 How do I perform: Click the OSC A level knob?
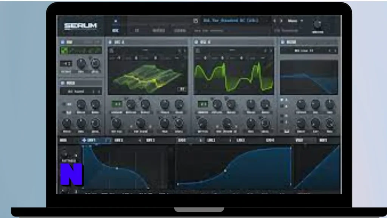pyautogui.click(x=179, y=123)
